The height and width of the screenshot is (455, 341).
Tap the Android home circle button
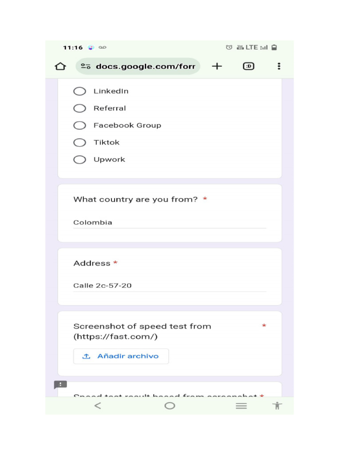pyautogui.click(x=170, y=406)
